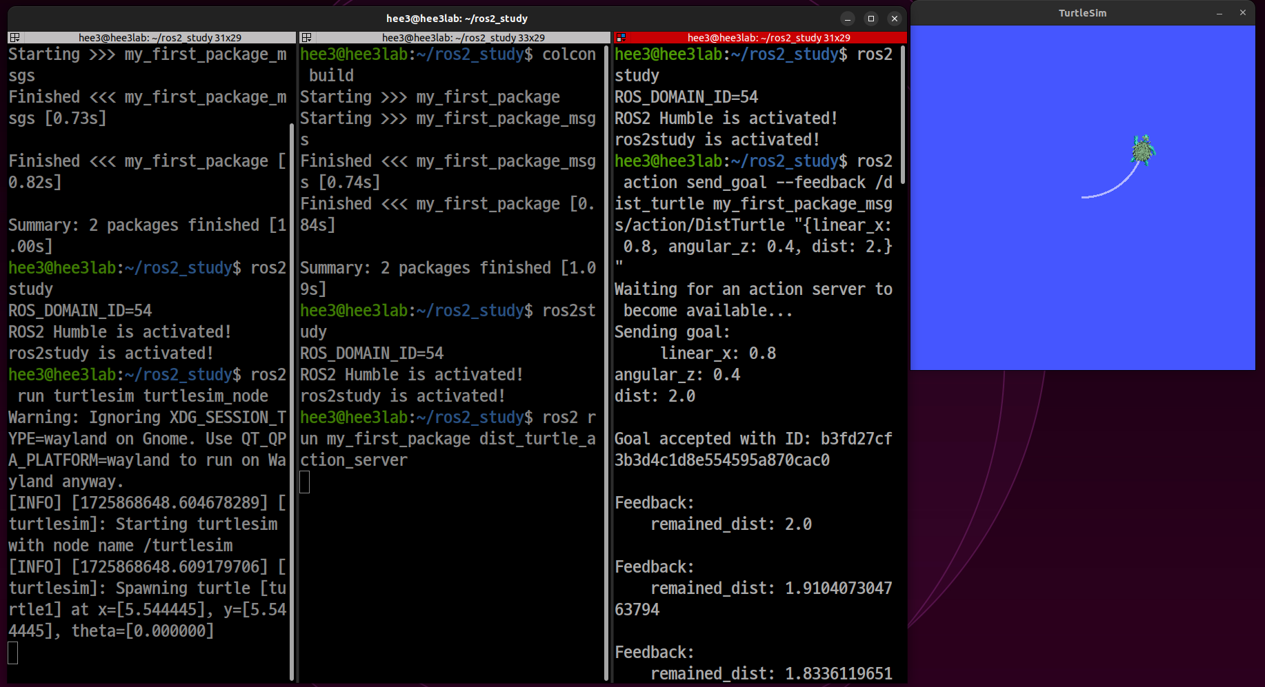Click left terminal pane scrollbar
The image size is (1265, 687).
pyautogui.click(x=292, y=403)
